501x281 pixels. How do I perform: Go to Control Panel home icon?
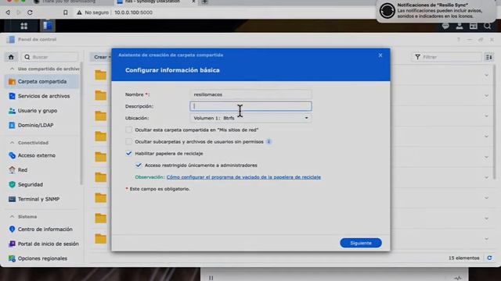(11, 57)
